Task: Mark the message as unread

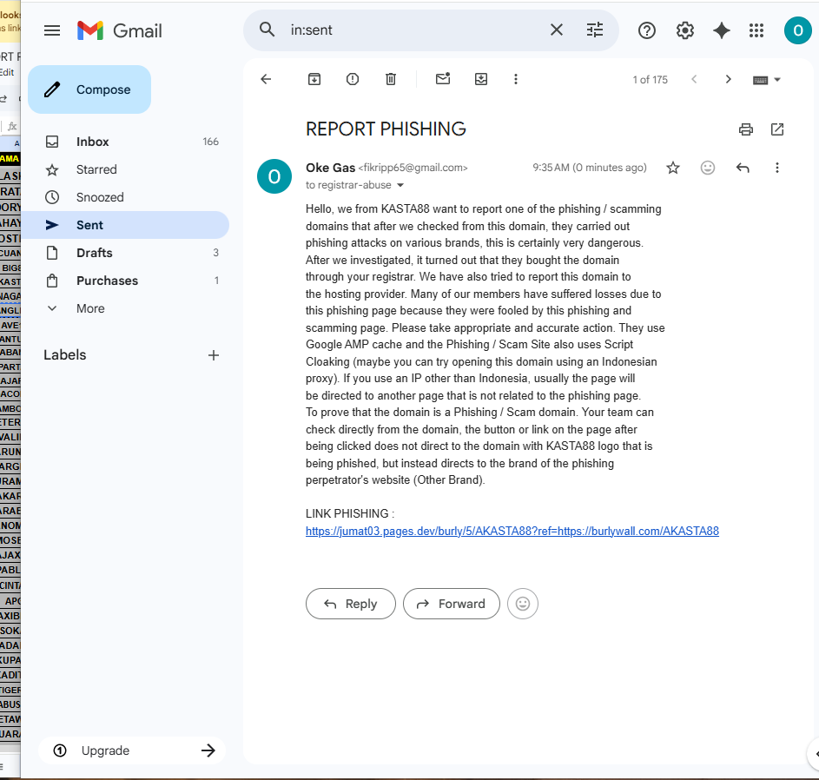Action: [x=443, y=79]
